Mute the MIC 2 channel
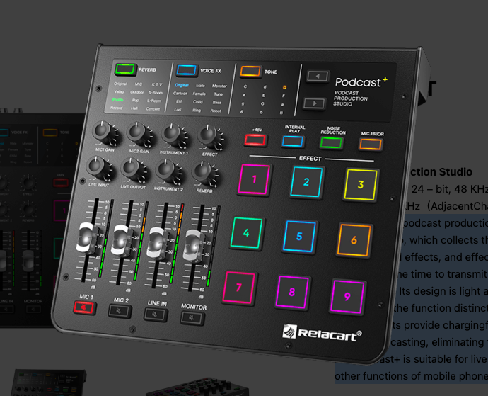488x396 pixels. pos(120,311)
